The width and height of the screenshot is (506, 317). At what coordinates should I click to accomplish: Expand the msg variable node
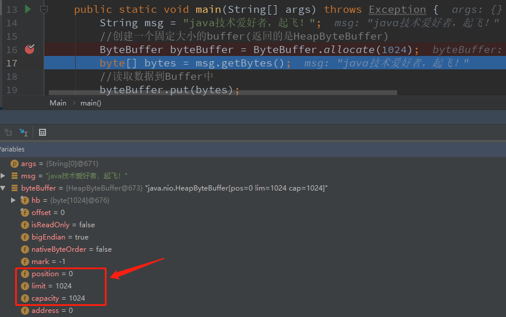point(3,175)
